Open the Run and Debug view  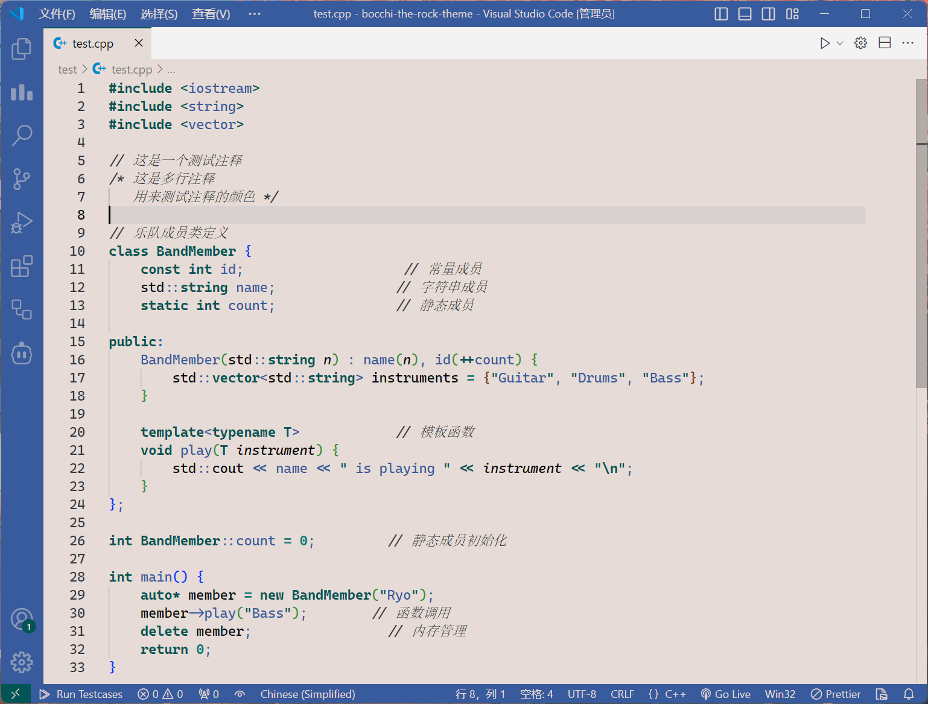click(x=22, y=223)
